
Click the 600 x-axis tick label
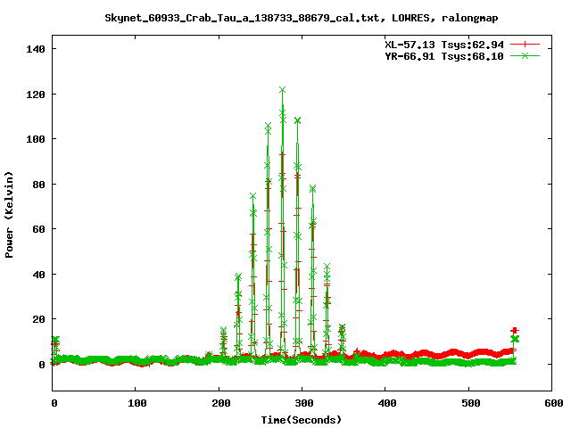coord(554,403)
